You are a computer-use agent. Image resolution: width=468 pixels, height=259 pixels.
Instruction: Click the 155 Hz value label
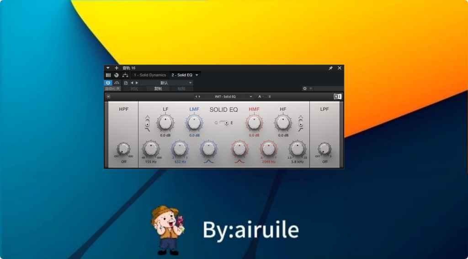point(151,162)
